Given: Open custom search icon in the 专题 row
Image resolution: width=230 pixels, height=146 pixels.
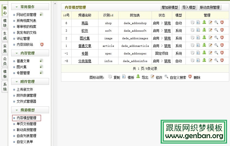Looking at the screenshot, I should coord(216,53).
